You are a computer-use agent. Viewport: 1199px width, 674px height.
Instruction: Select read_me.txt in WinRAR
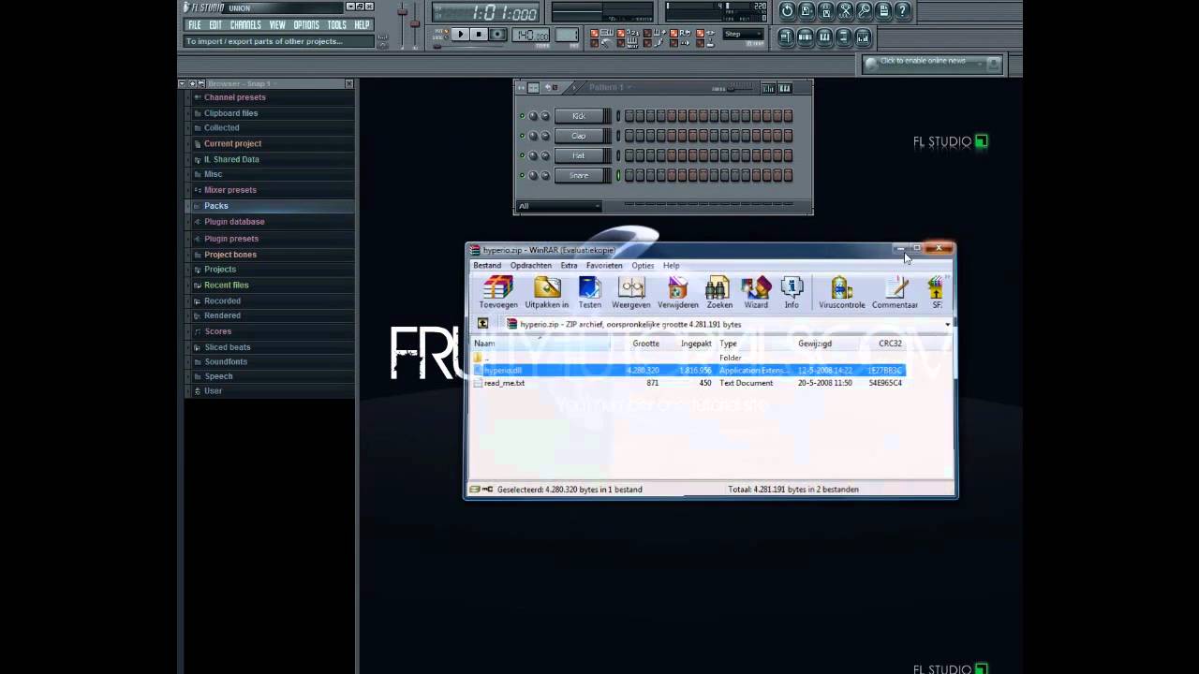[504, 383]
